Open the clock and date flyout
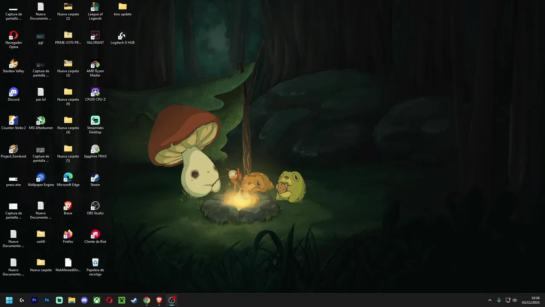Viewport: 545px width, 307px height. (531, 300)
